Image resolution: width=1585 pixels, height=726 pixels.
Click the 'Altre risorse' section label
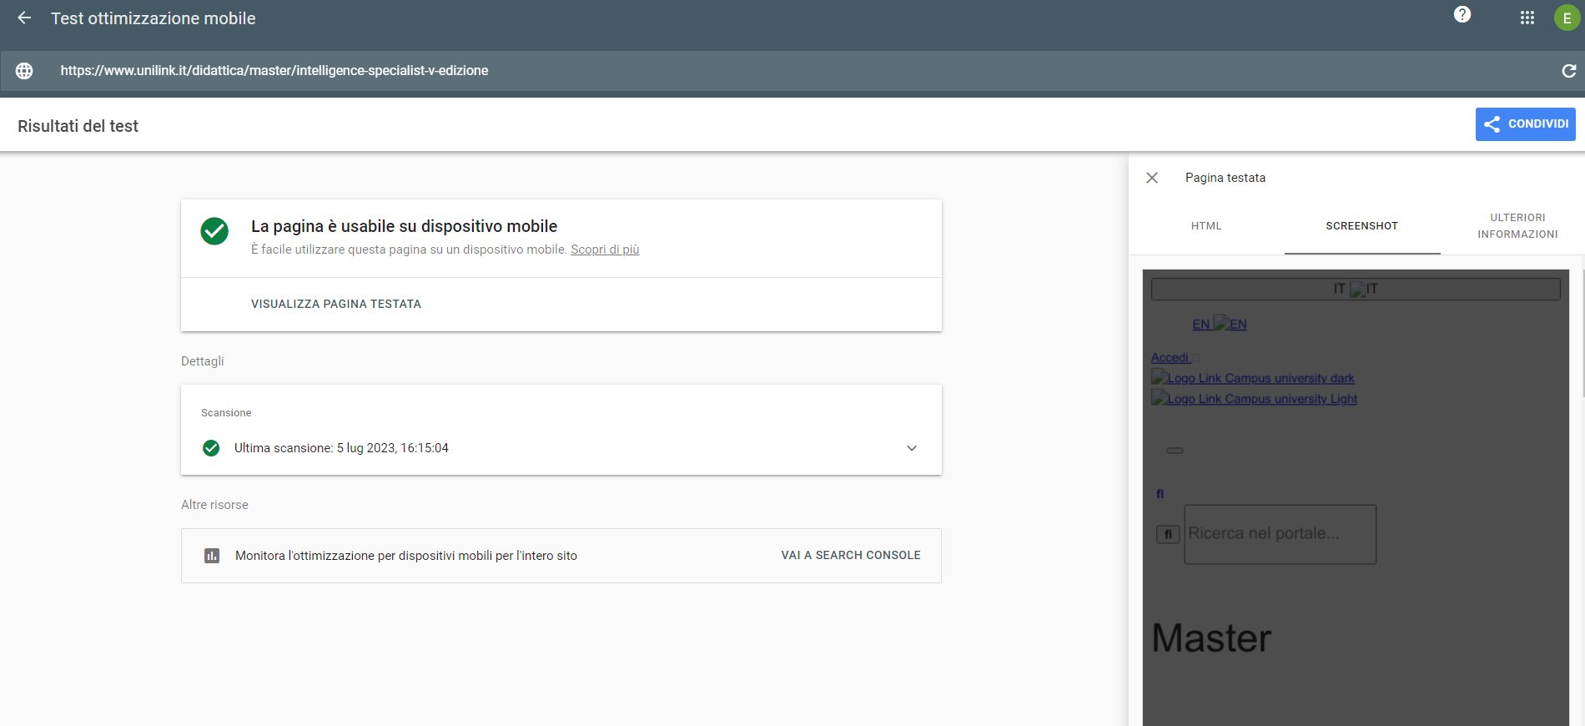click(x=214, y=505)
